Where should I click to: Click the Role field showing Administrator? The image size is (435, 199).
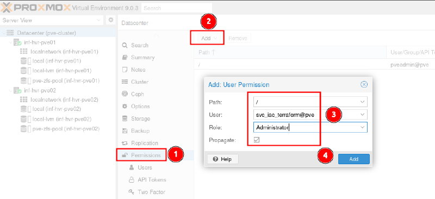[x=306, y=127]
